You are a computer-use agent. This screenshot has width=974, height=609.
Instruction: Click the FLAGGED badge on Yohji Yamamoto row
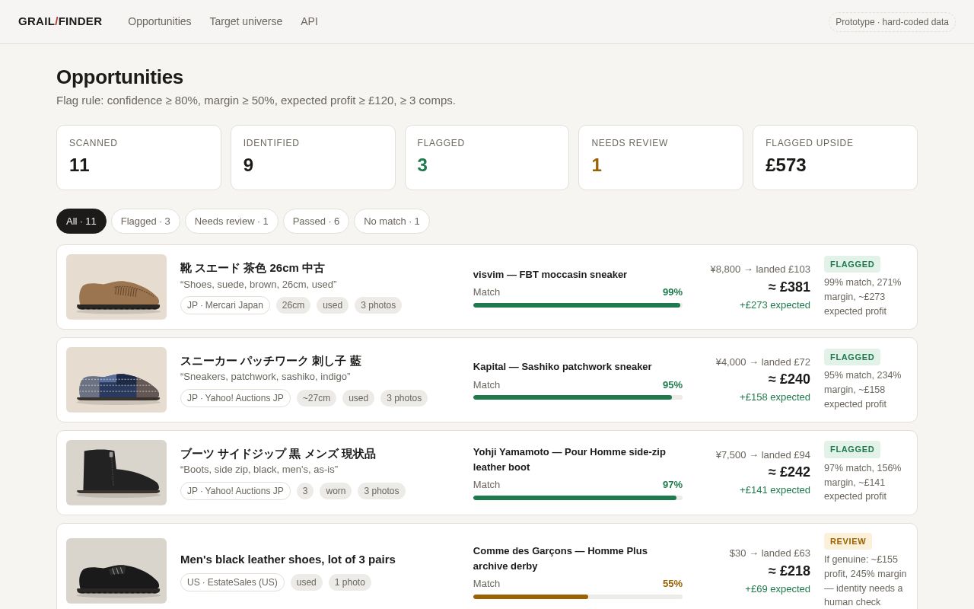[x=852, y=450]
